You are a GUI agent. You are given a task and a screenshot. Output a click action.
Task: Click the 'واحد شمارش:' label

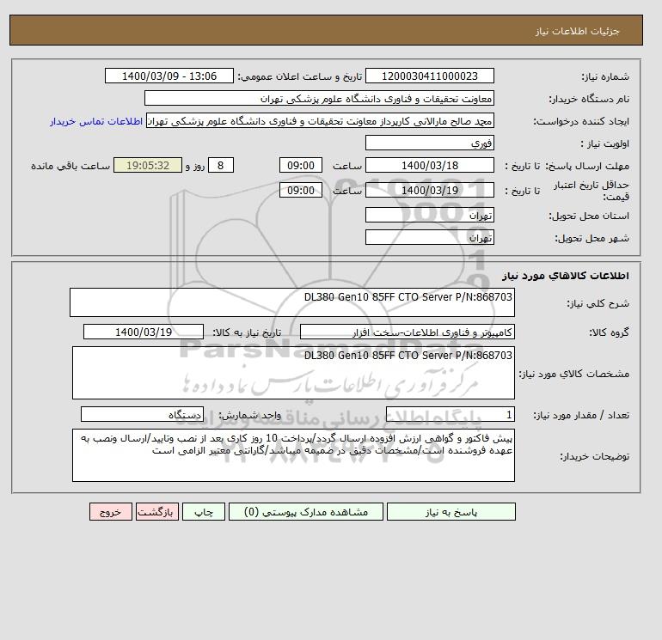[x=249, y=416]
